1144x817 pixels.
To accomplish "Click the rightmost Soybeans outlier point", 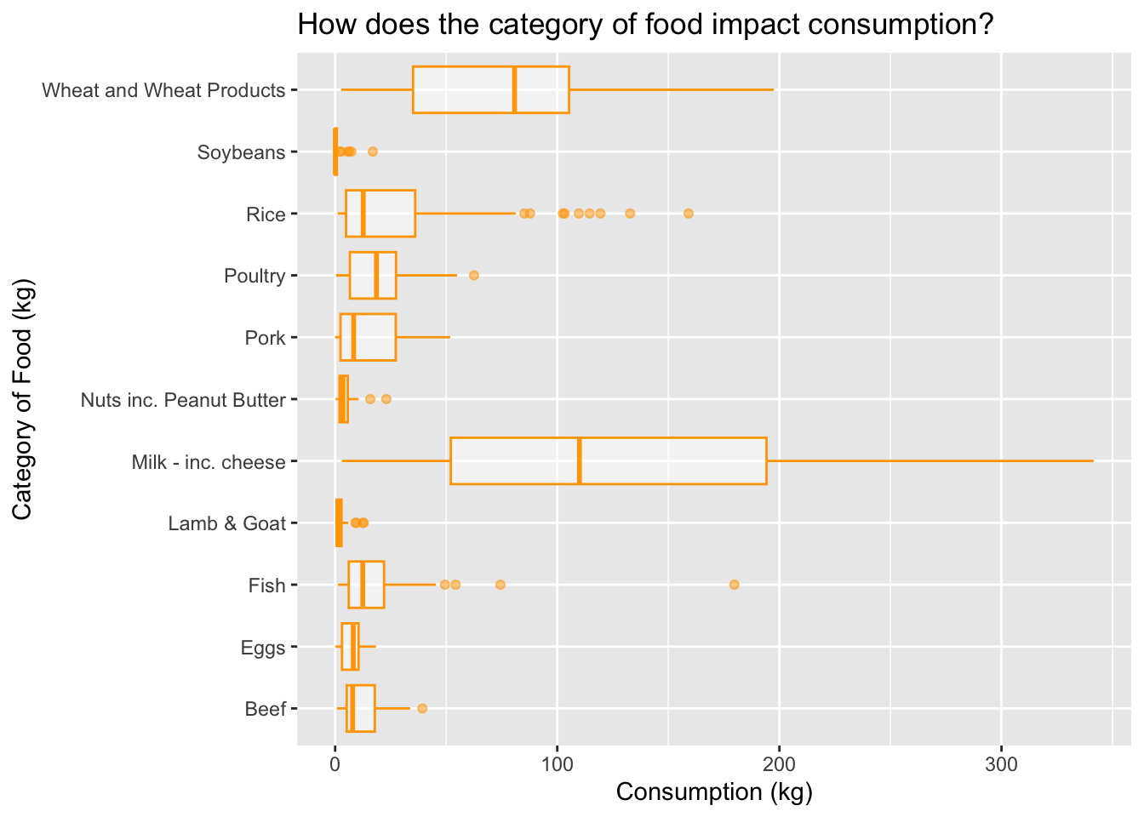I will tap(373, 151).
